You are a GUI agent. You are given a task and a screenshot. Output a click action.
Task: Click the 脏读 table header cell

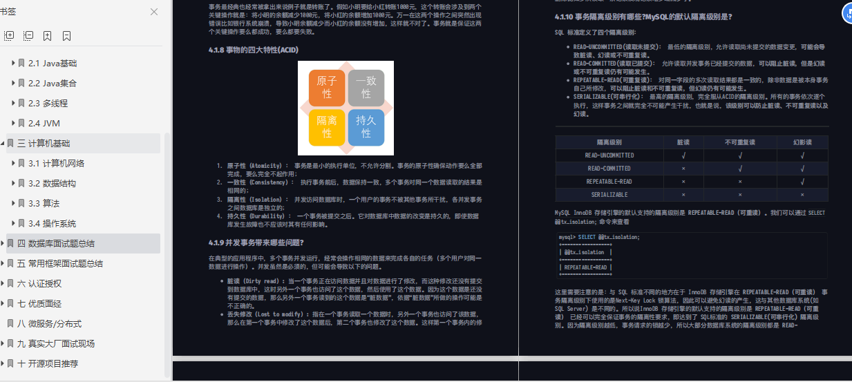pos(683,142)
